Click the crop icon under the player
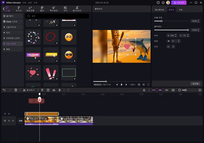Screen dimensions: 204x143 click(144, 85)
